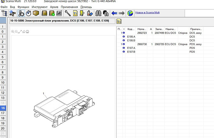Click info icon beside E106.B
Screen dimensions: 214x138
[124, 40]
